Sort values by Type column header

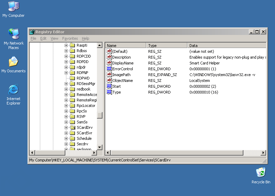(167, 46)
